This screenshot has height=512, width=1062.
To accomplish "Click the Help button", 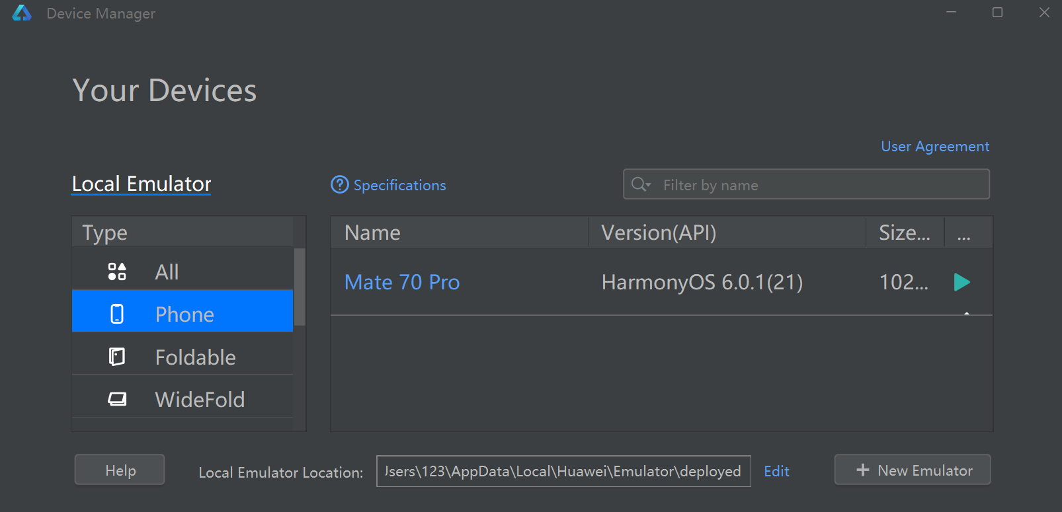I will (x=120, y=470).
